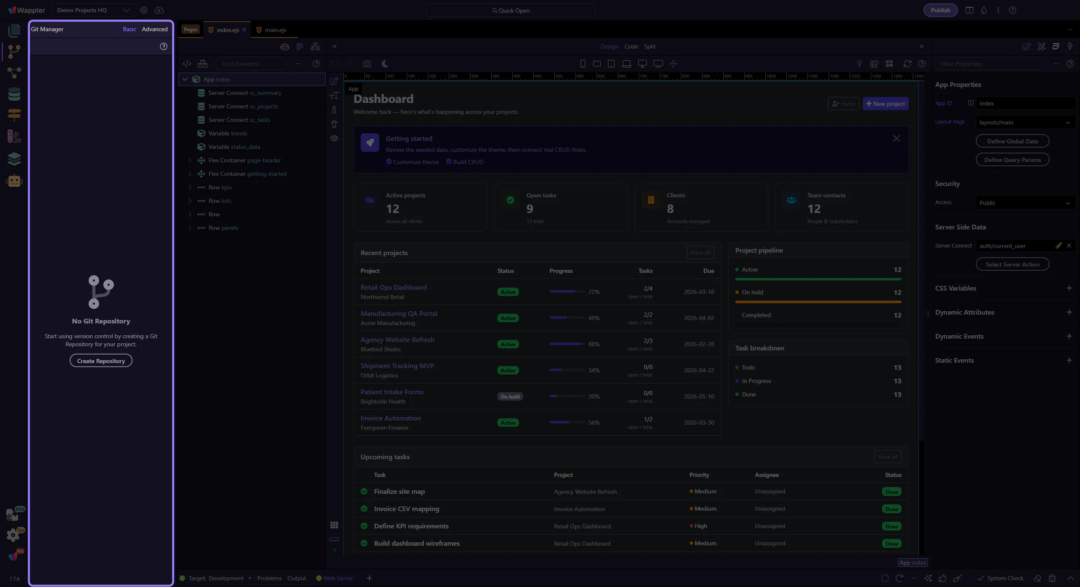Click the refresh icon in the design toolbar
Screen dimensions: 1080x587
907,64
